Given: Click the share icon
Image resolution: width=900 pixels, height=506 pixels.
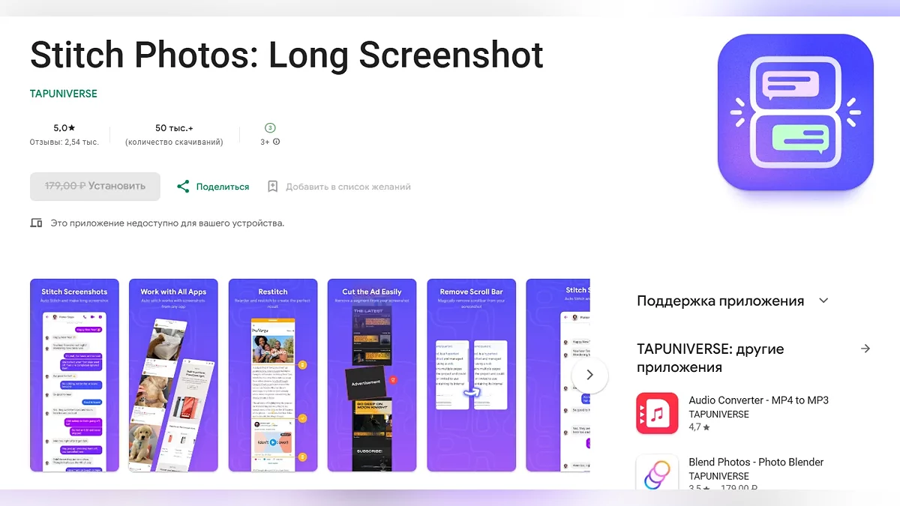Looking at the screenshot, I should [183, 187].
